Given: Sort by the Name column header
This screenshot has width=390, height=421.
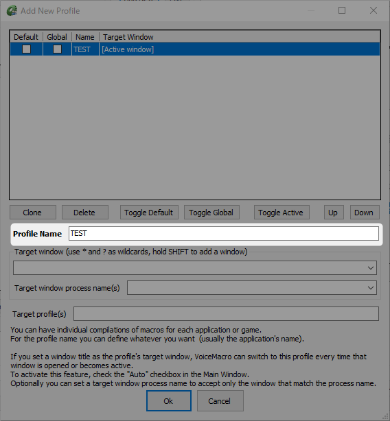Looking at the screenshot, I should click(x=85, y=37).
